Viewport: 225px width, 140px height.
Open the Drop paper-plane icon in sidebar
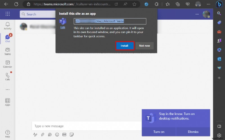point(219,68)
